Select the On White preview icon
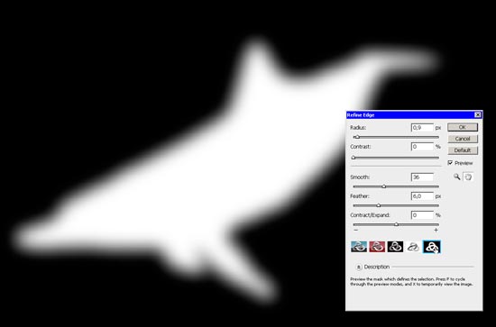The width and height of the screenshot is (496, 327). 413,247
